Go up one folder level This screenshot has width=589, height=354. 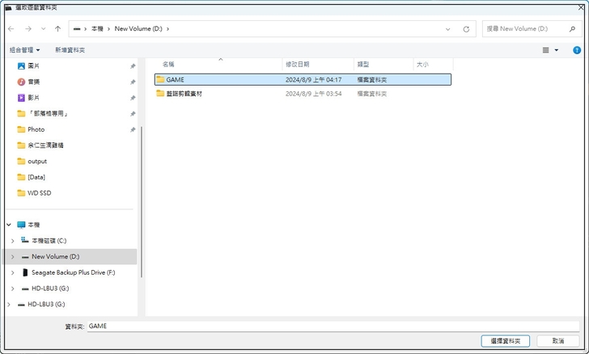(x=58, y=29)
